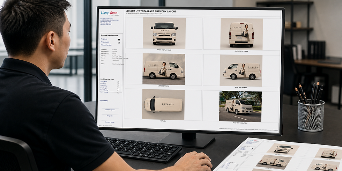342x171 pixels.
Task: Click the 'Artwork Specifications' heading
Action: [x=109, y=35]
